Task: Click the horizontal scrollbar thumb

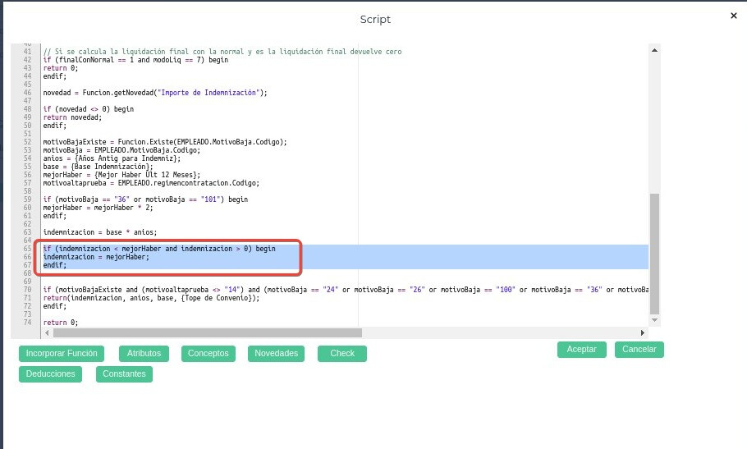Action: (207, 332)
